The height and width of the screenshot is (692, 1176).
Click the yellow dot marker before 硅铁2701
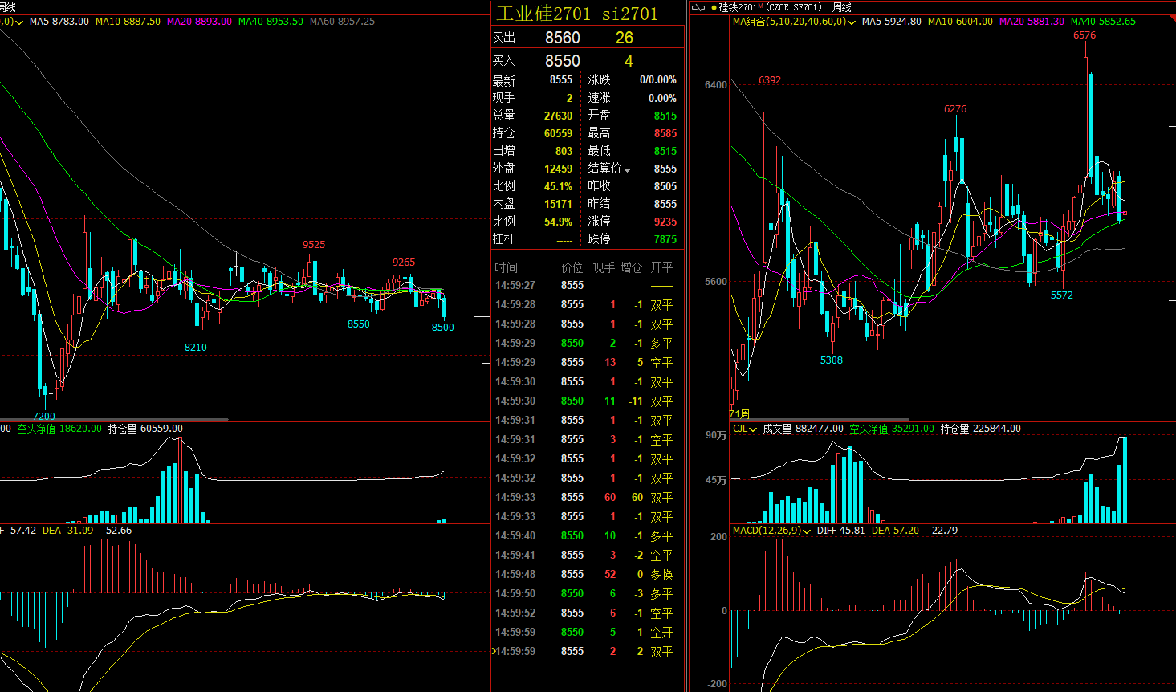coord(714,7)
